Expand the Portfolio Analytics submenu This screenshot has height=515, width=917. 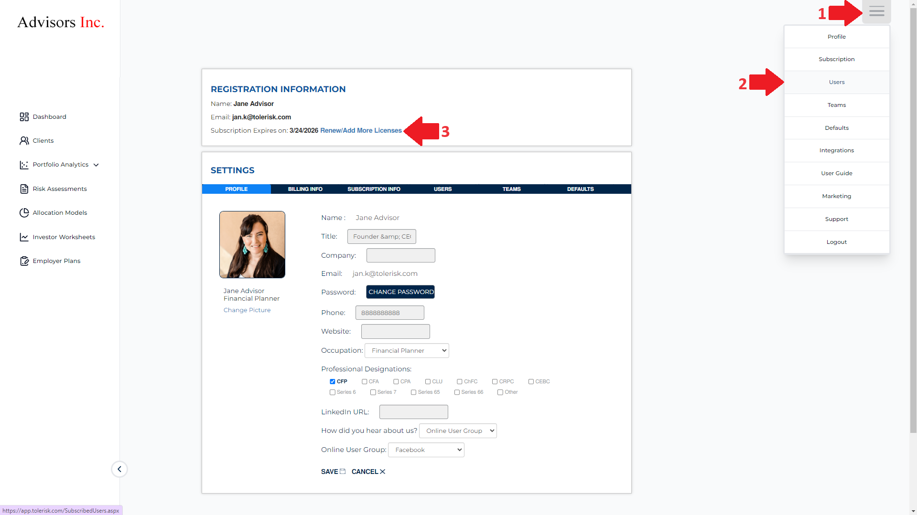[96, 165]
